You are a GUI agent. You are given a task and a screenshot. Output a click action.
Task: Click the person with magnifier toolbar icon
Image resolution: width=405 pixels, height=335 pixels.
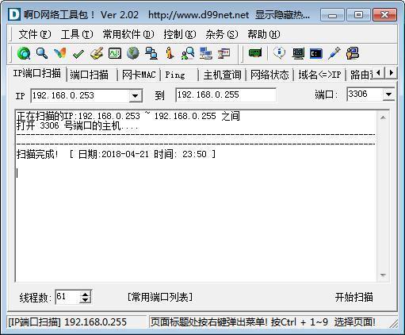click(188, 53)
